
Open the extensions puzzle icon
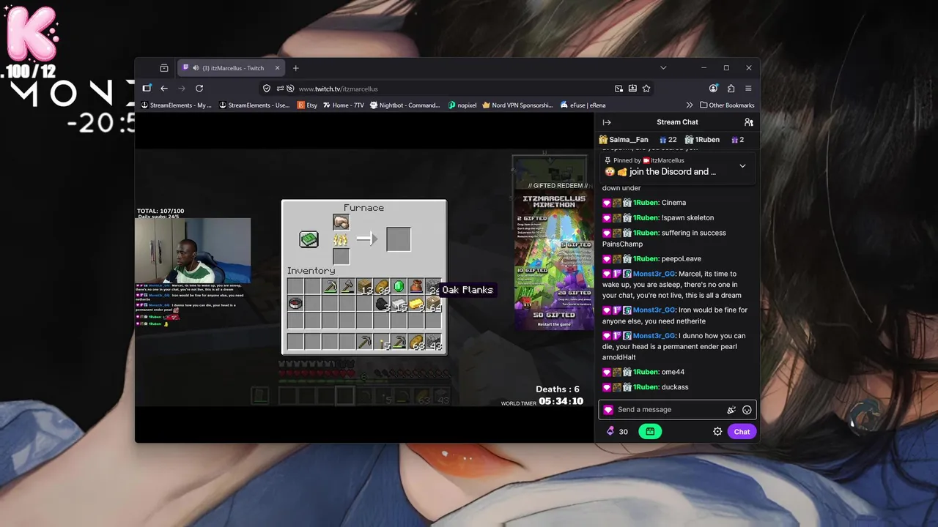coord(731,89)
